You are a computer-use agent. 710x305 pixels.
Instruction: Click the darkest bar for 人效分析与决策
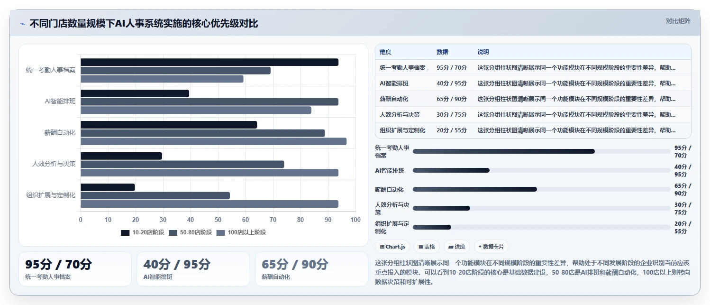click(121, 156)
